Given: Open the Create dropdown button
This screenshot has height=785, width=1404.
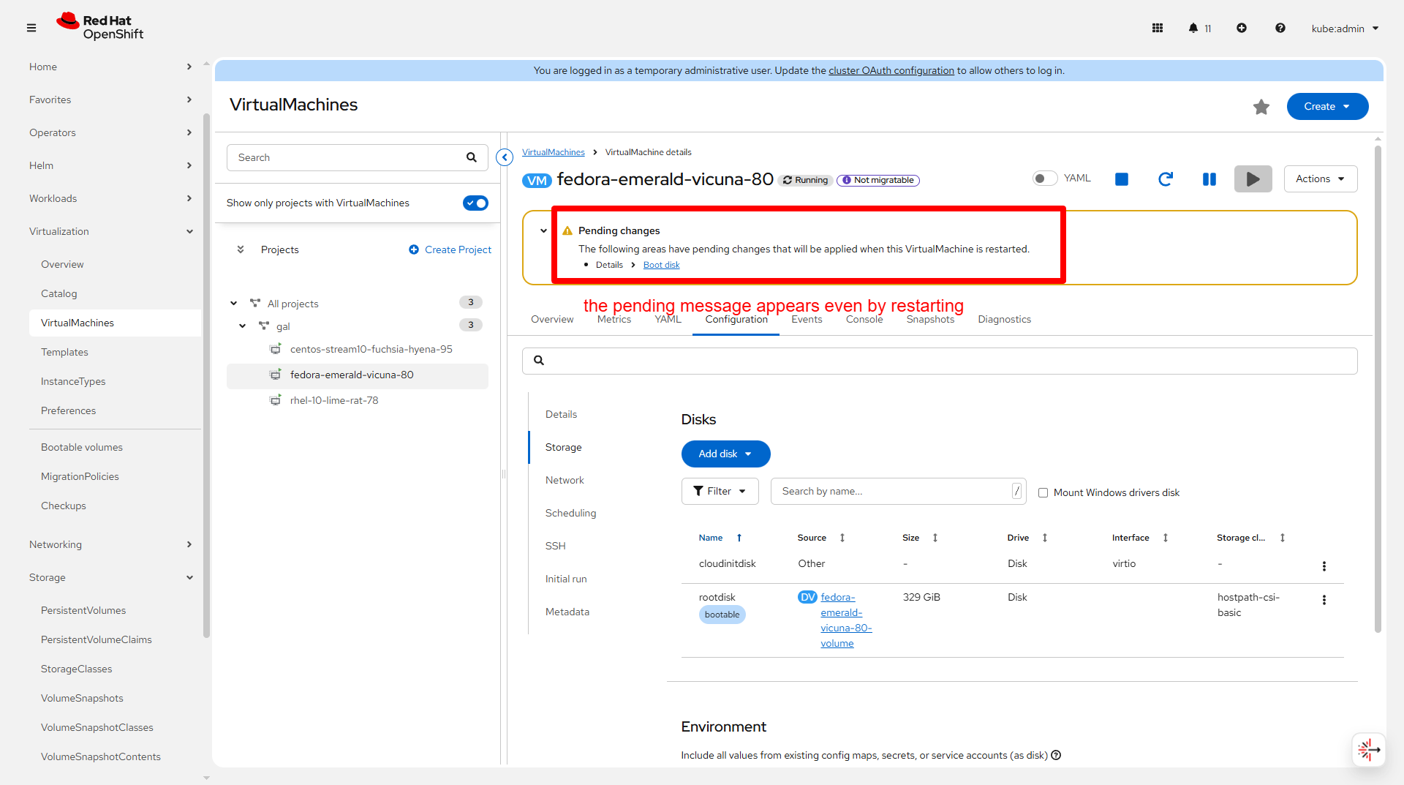Looking at the screenshot, I should (x=1327, y=107).
